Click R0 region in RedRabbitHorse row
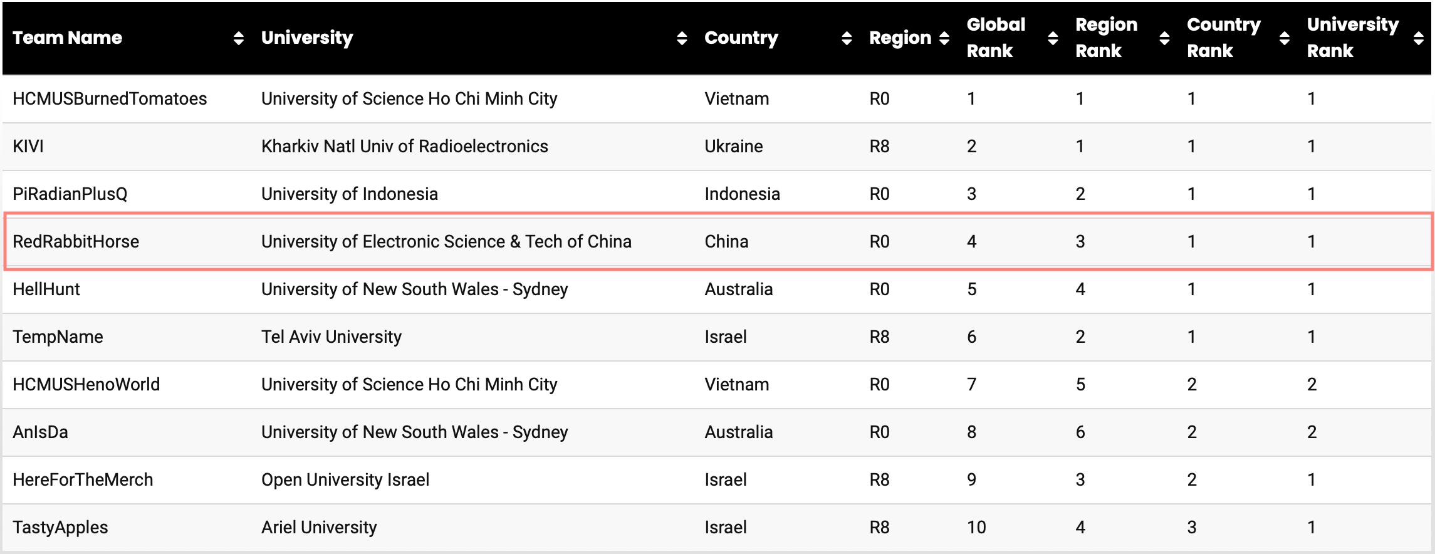 pyautogui.click(x=880, y=242)
